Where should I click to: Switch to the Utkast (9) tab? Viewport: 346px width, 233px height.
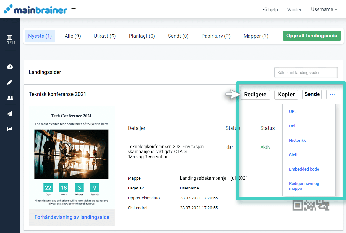105,36
